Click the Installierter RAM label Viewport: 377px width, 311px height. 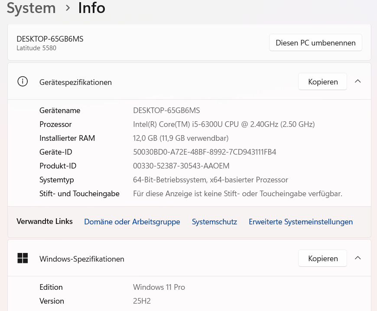(67, 138)
